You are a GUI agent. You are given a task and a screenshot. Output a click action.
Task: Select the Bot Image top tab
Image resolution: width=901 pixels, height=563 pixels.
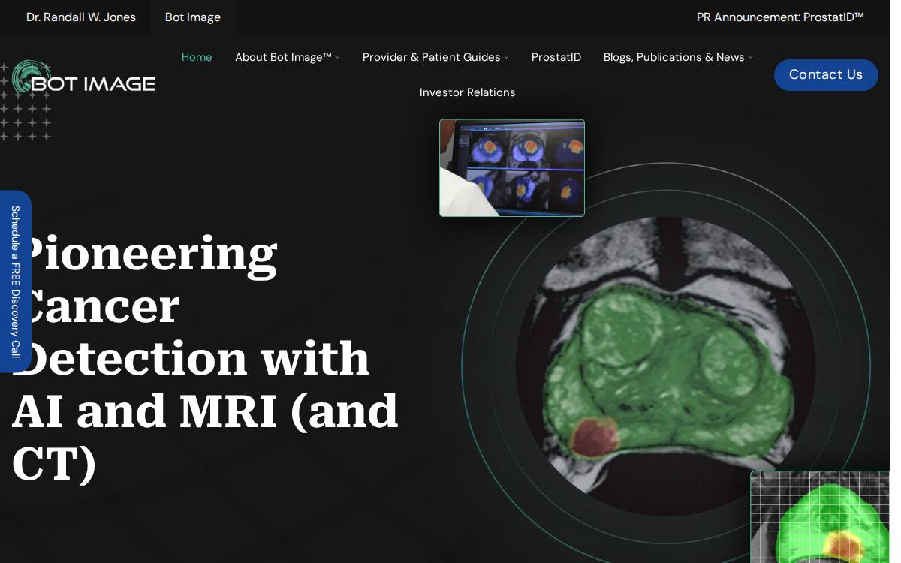pos(193,17)
